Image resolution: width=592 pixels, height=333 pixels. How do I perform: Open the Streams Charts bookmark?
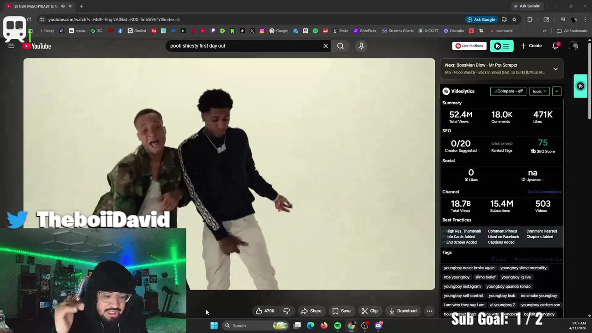(x=397, y=31)
